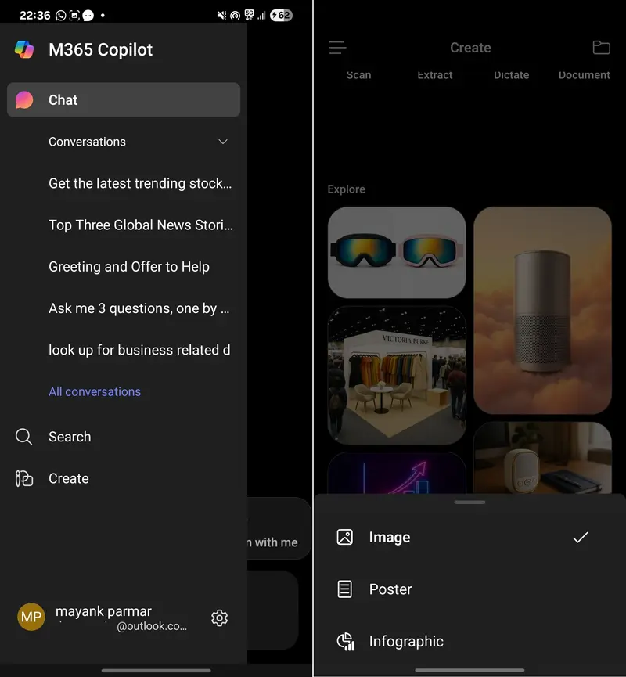The width and height of the screenshot is (626, 677).
Task: Tap the hamburger menu icon
Action: pos(337,47)
